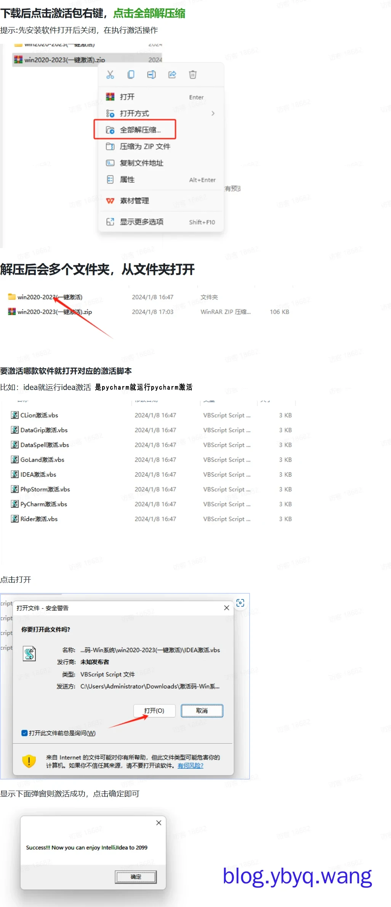Click the green 点击全部解压缩 heading text

(x=149, y=13)
